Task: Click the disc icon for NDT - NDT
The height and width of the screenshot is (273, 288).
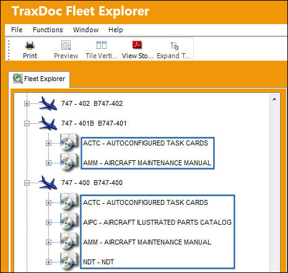Action: click(69, 261)
